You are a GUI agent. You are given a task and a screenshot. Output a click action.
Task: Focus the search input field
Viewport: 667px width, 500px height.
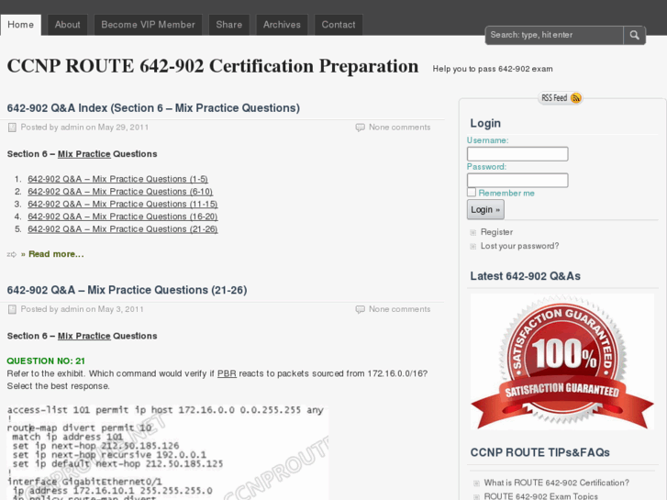[554, 35]
